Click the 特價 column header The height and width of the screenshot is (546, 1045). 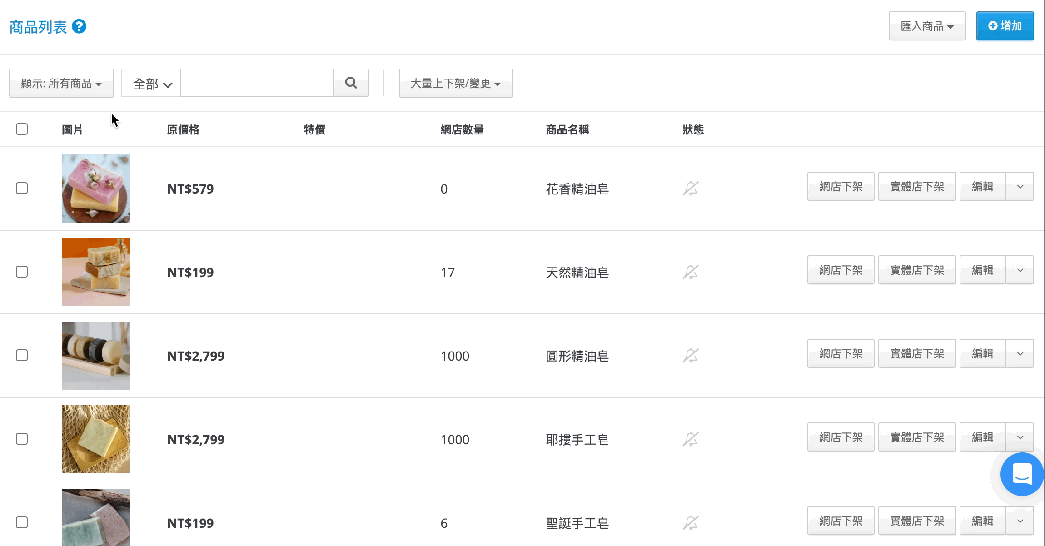point(314,129)
